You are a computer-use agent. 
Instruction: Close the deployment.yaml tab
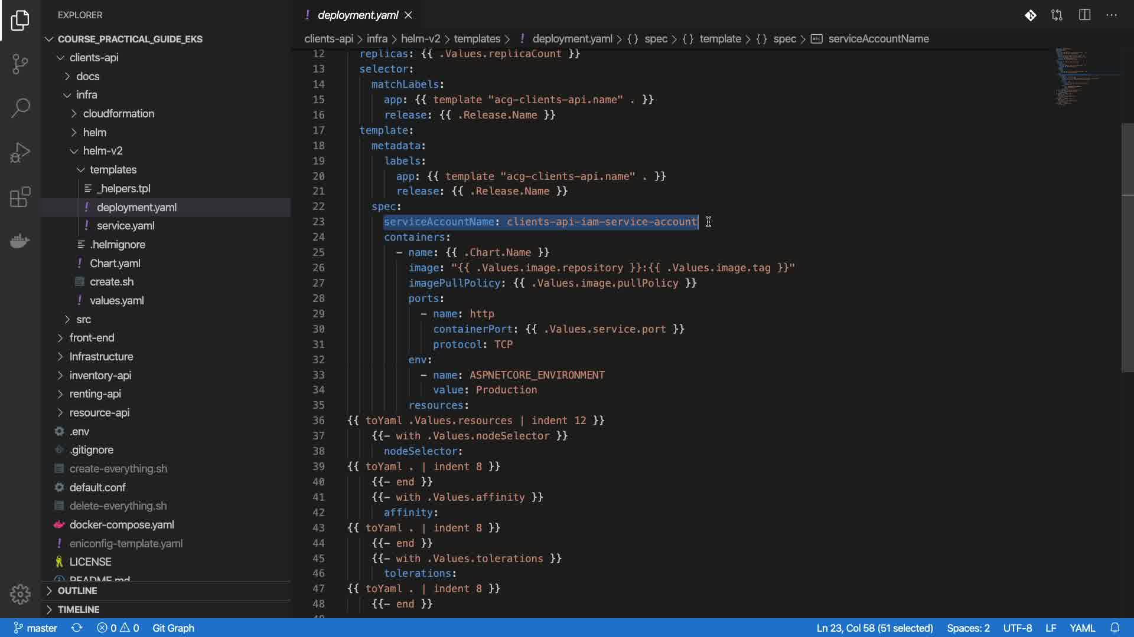(x=409, y=15)
